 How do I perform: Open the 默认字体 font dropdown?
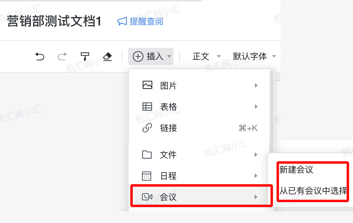pyautogui.click(x=255, y=56)
